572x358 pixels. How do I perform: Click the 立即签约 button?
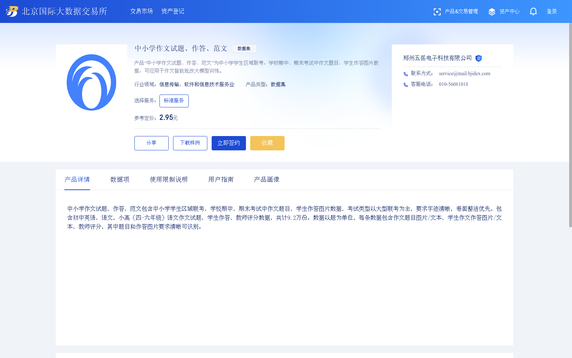pyautogui.click(x=229, y=143)
